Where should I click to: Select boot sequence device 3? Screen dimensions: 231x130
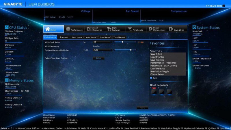[169, 92]
